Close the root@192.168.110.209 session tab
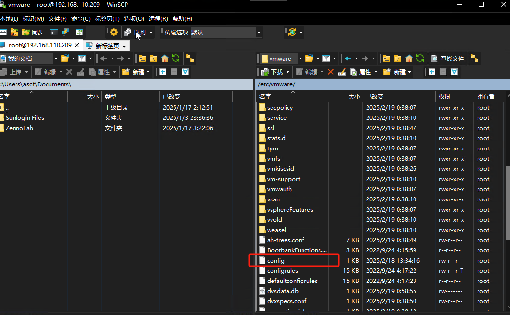Screen dimensions: 510x315 [77, 45]
